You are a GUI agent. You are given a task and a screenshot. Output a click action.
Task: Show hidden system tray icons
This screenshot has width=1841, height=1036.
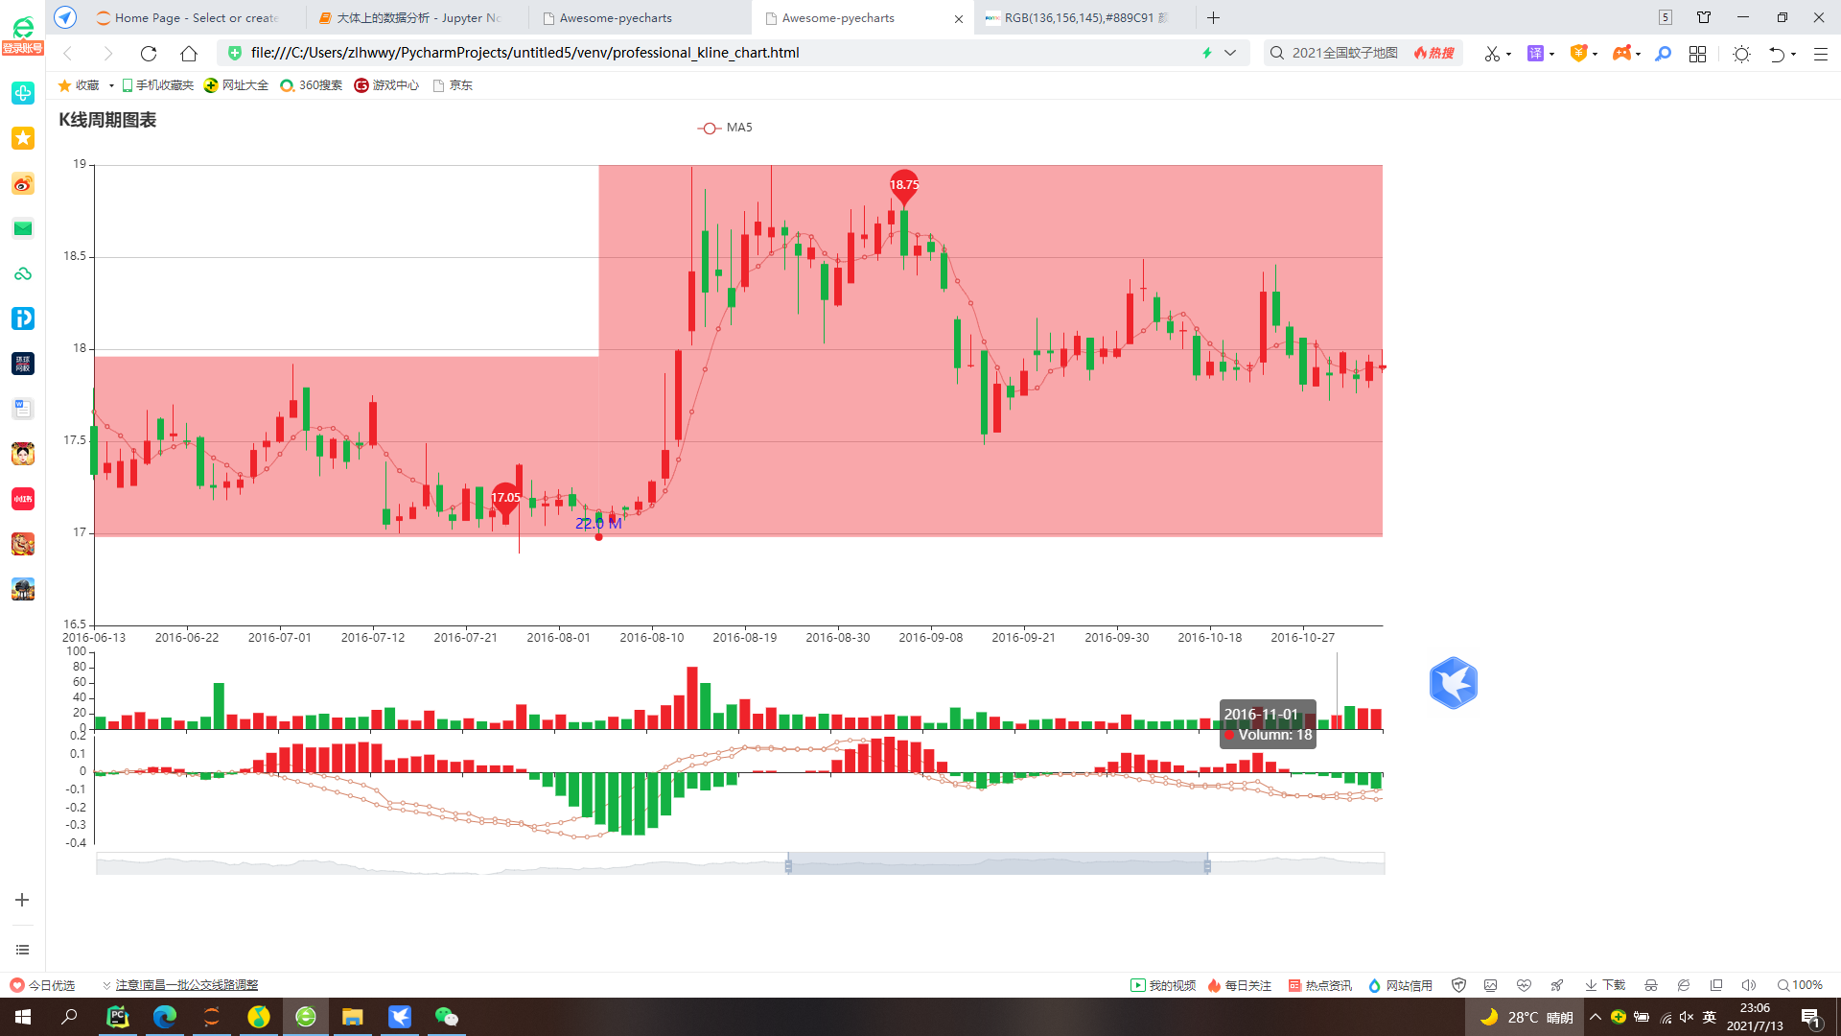(x=1596, y=1017)
